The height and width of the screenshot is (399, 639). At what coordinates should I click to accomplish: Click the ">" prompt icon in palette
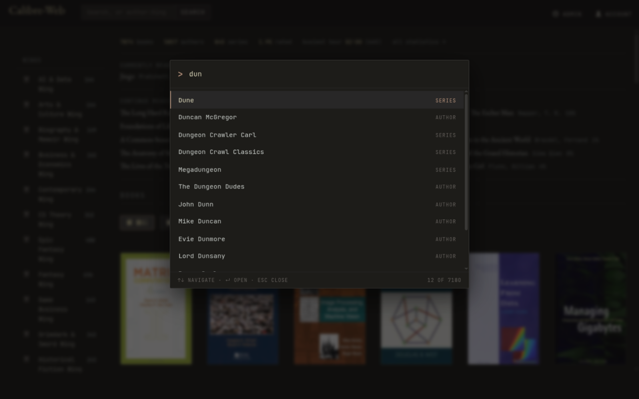pos(180,74)
